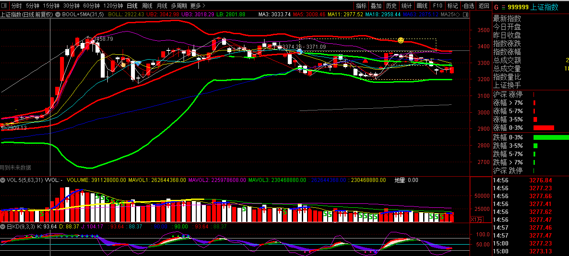Click the X1万 volume unit label
569x256 pixels.
[x=476, y=219]
